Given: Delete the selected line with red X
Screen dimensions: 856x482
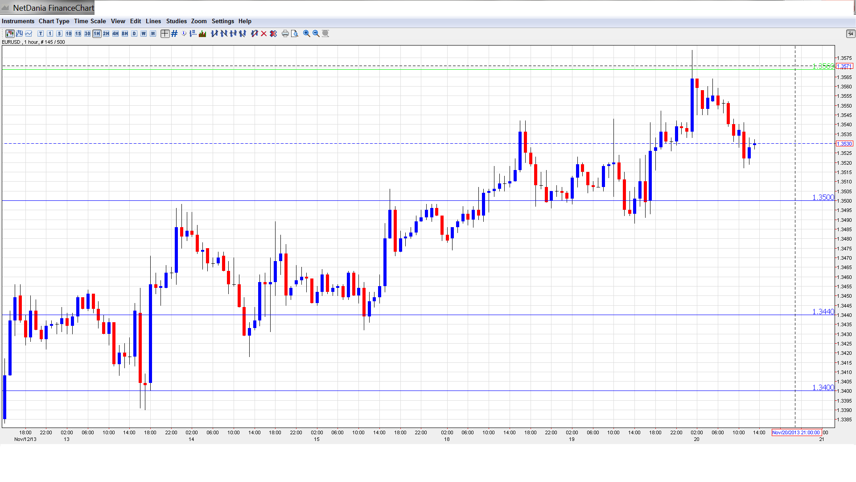Looking at the screenshot, I should click(x=264, y=33).
